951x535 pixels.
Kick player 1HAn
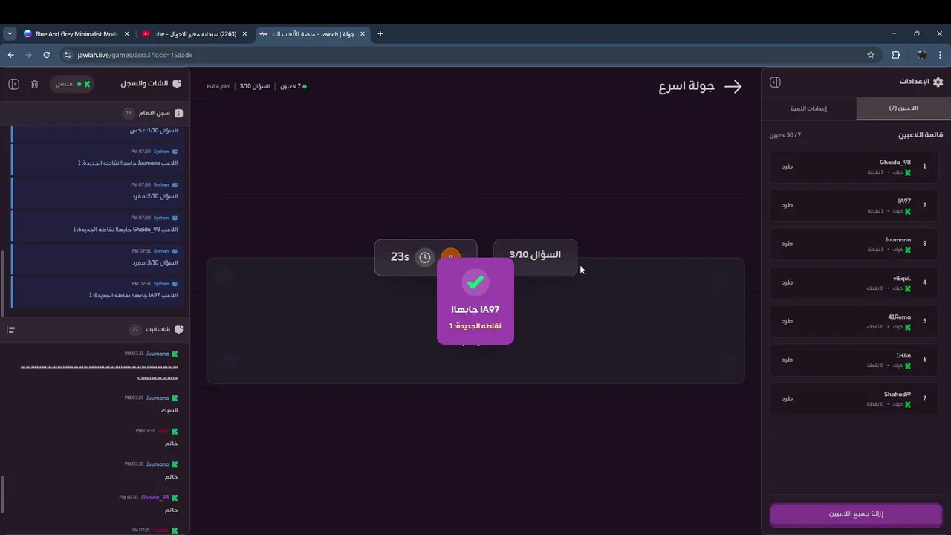[787, 360]
